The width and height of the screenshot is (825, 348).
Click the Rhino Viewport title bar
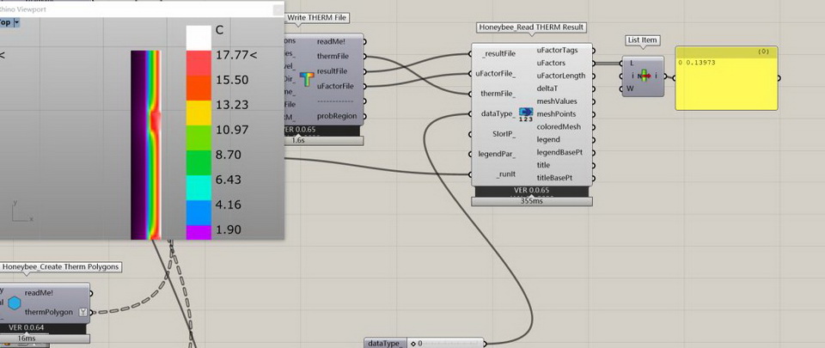[129, 9]
